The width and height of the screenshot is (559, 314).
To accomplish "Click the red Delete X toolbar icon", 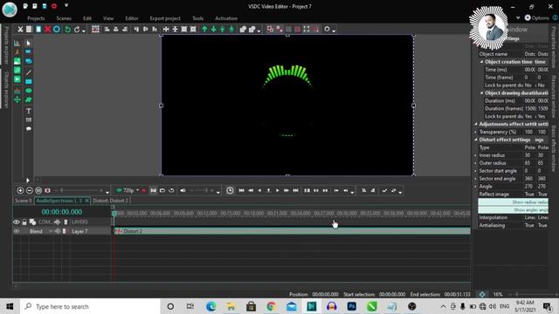I will coord(47,29).
